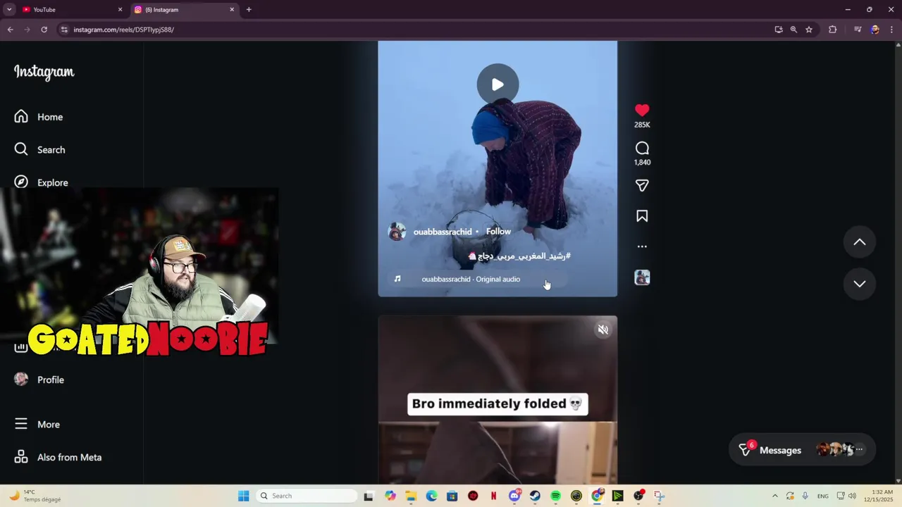
Task: Go to next reel with down chevron
Action: [860, 284]
